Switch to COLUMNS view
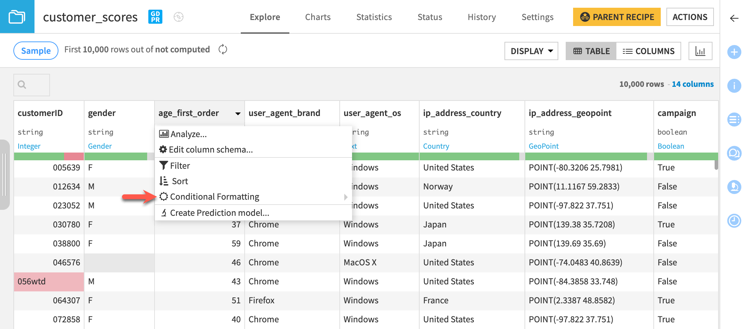 point(648,51)
